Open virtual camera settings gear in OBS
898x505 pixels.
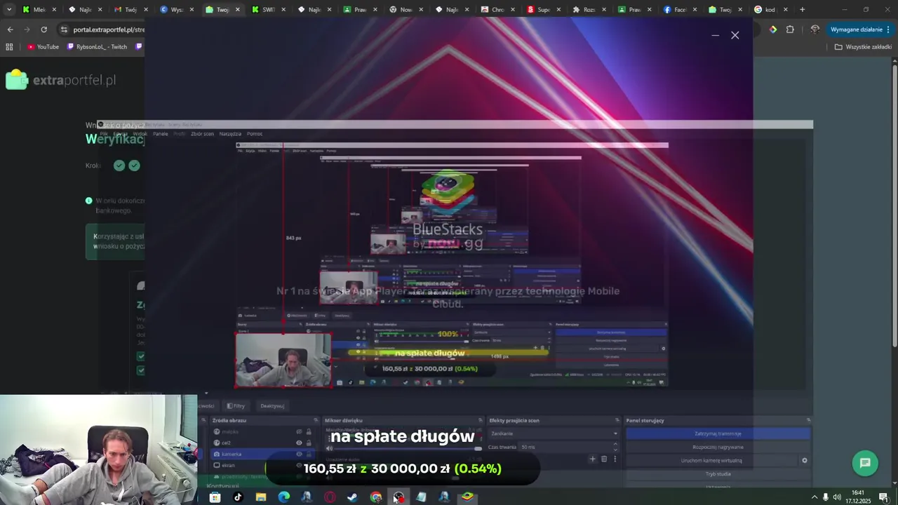[805, 461]
